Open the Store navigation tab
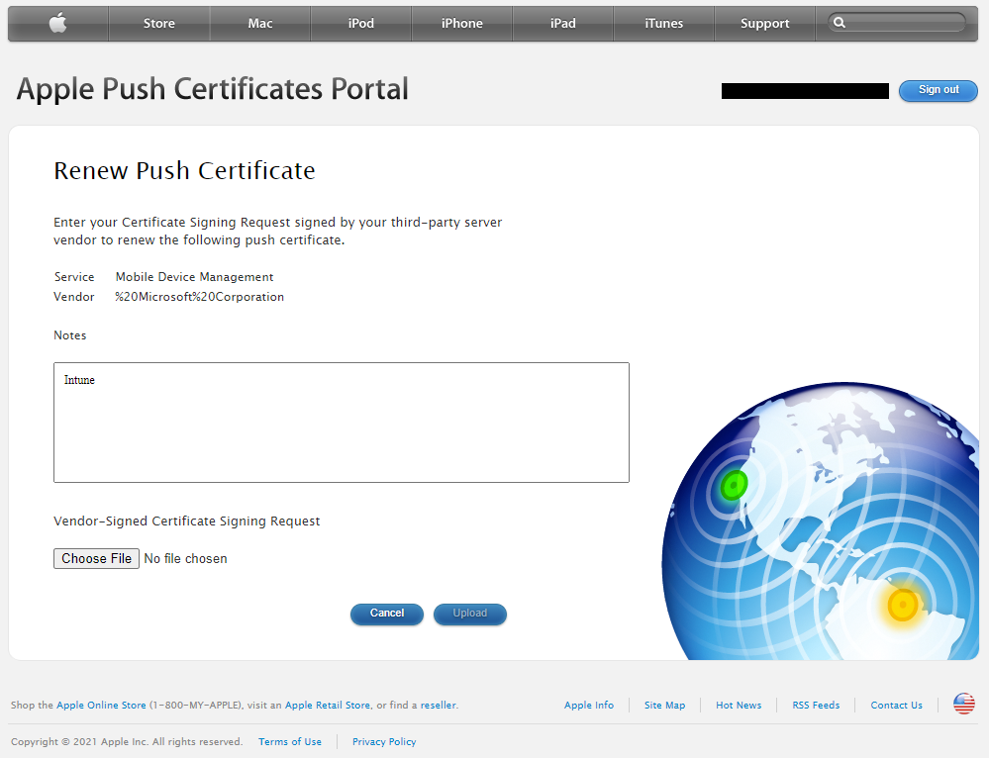The height and width of the screenshot is (758, 989). (159, 24)
